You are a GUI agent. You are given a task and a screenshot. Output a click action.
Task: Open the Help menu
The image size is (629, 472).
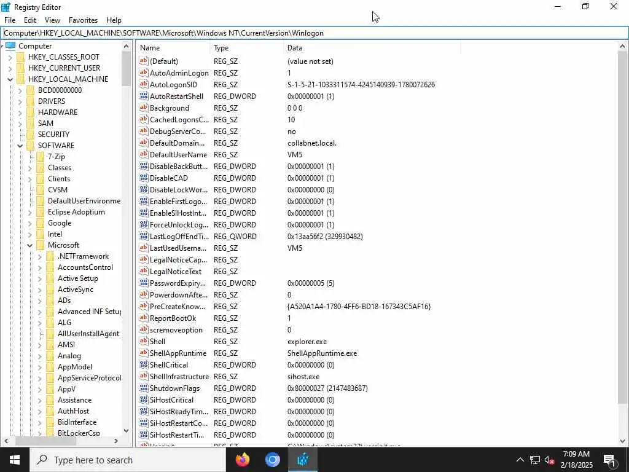(114, 20)
